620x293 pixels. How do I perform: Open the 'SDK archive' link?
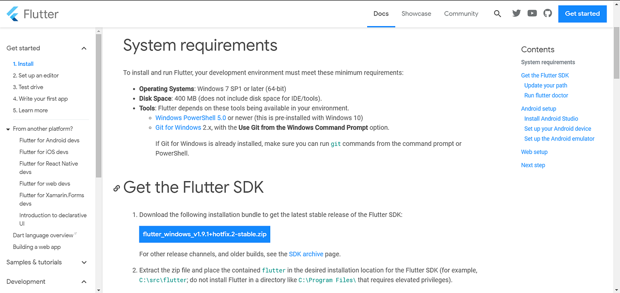(306, 253)
